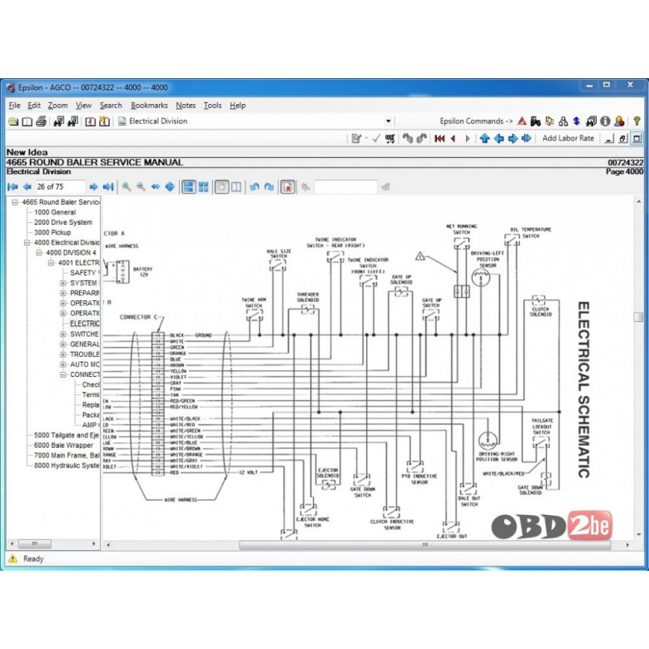Click the blue up arrow icon
The image size is (649, 649).
pos(485,139)
